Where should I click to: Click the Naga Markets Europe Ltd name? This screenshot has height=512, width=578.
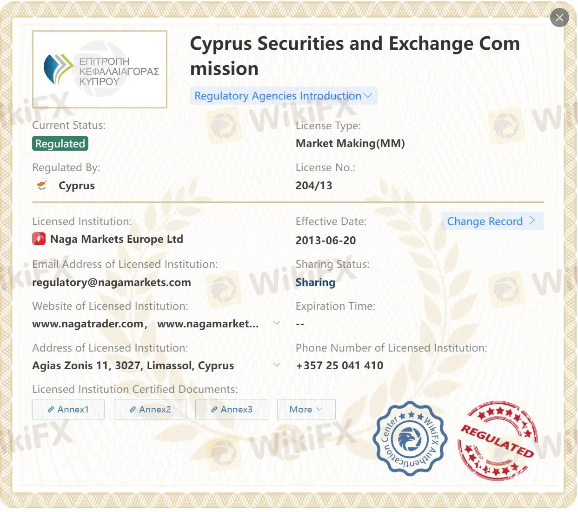pos(117,239)
